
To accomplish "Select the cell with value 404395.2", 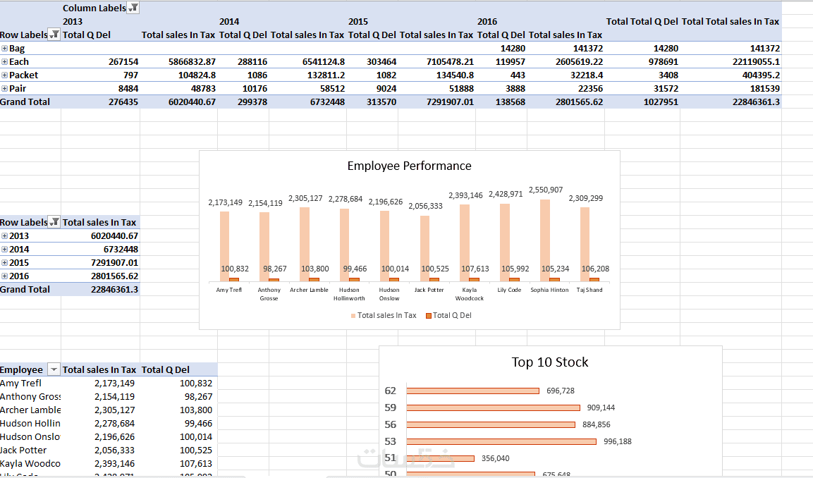I will [731, 75].
